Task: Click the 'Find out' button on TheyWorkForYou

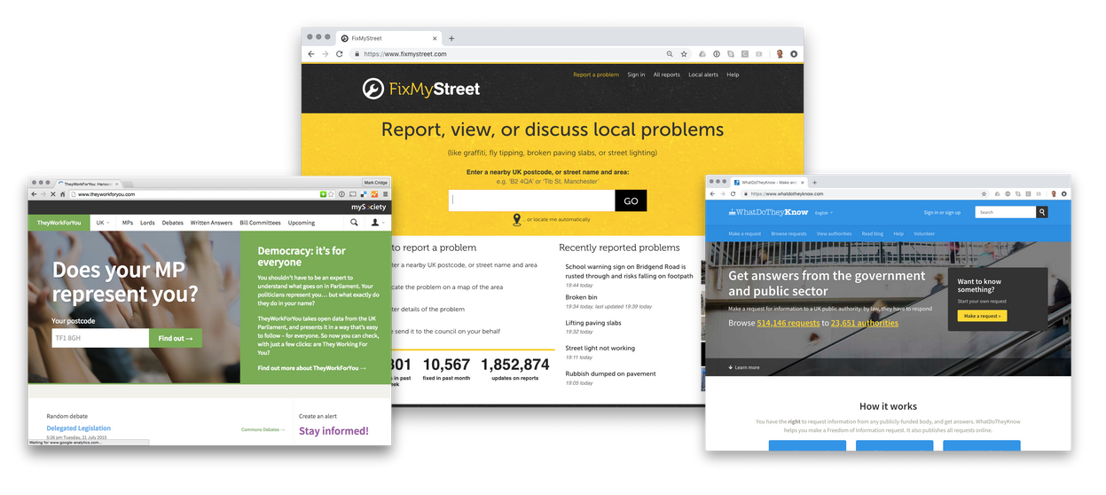Action: pos(176,338)
